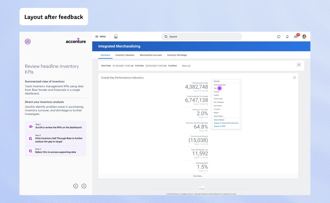
Task: Click the pencil edit icon for filters
Action: pos(299,65)
